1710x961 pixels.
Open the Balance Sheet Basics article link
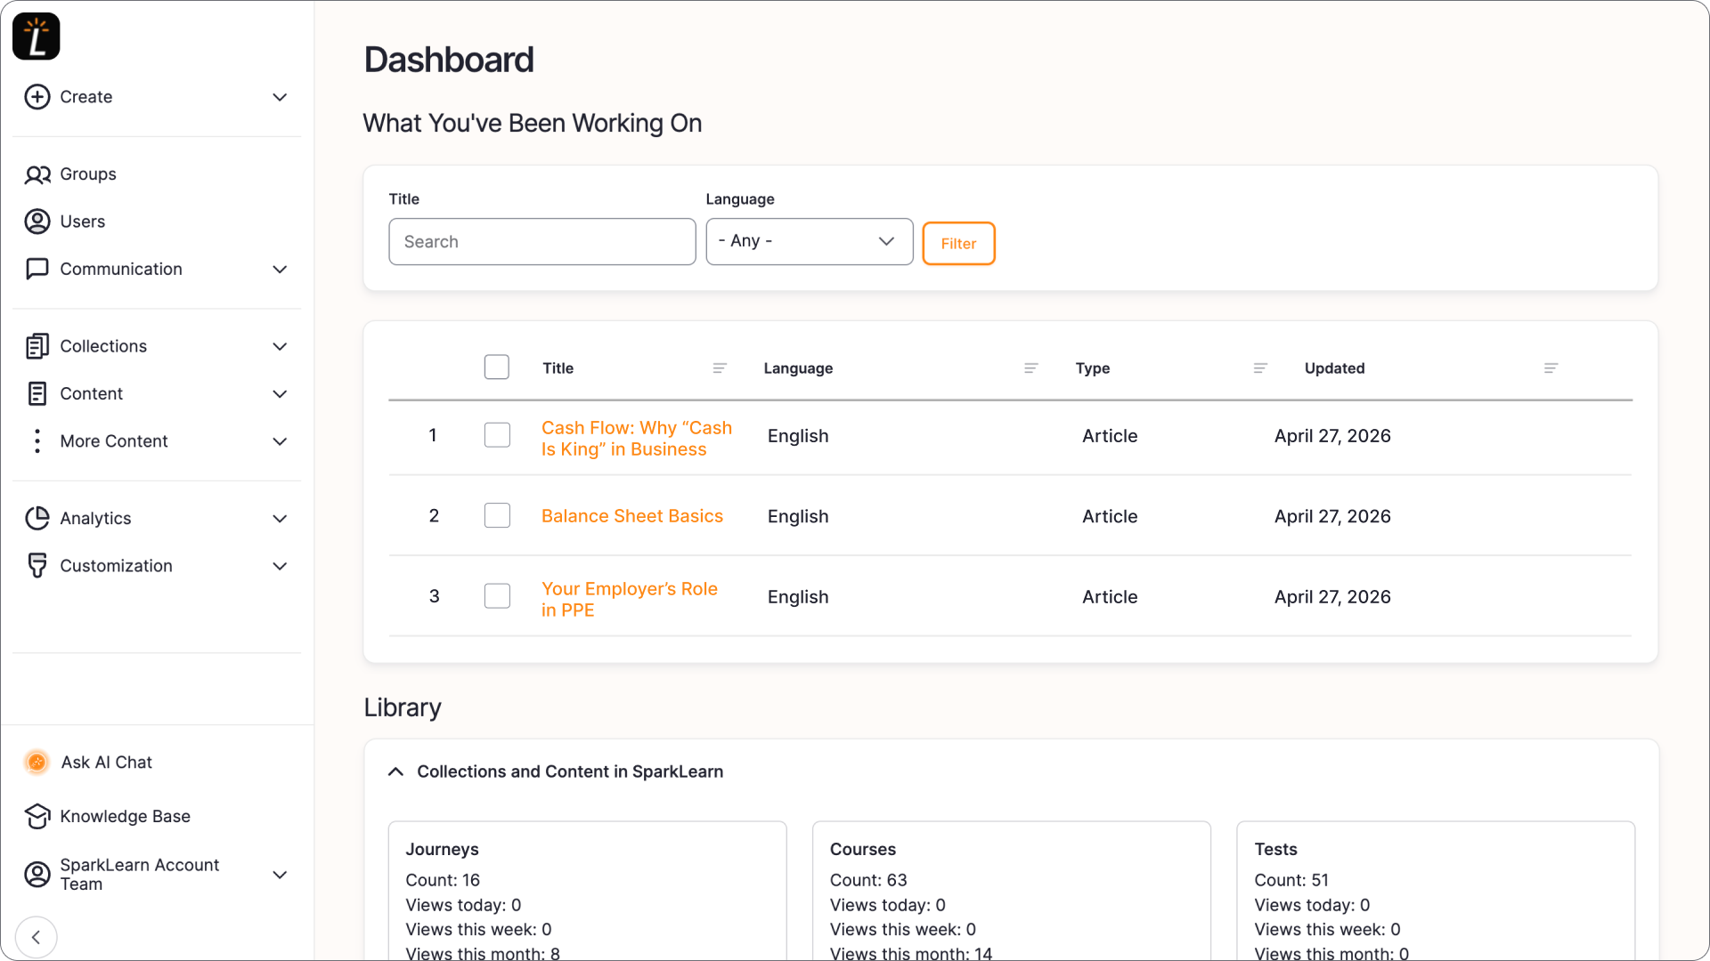pyautogui.click(x=632, y=516)
